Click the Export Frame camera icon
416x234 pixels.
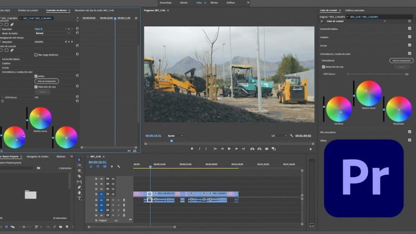(266, 149)
